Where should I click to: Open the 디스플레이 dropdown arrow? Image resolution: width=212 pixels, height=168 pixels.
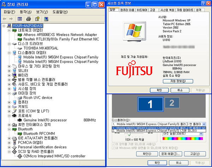click(x=204, y=124)
